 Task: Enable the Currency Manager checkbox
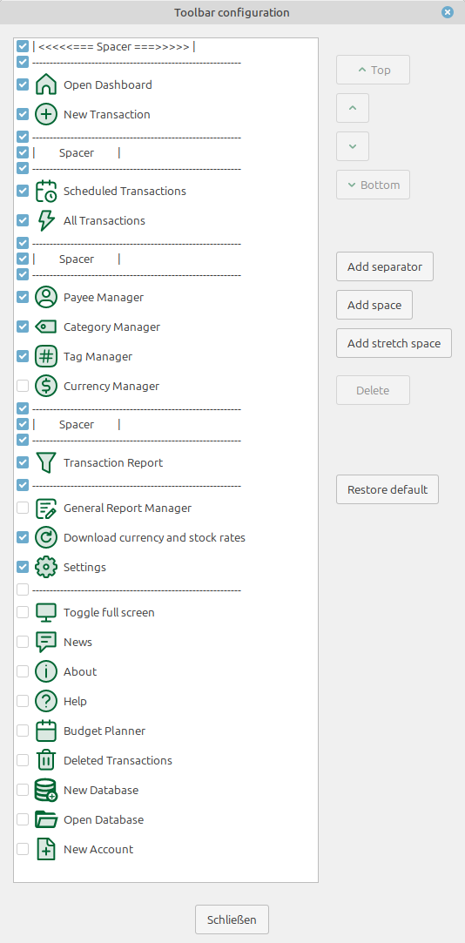click(23, 386)
